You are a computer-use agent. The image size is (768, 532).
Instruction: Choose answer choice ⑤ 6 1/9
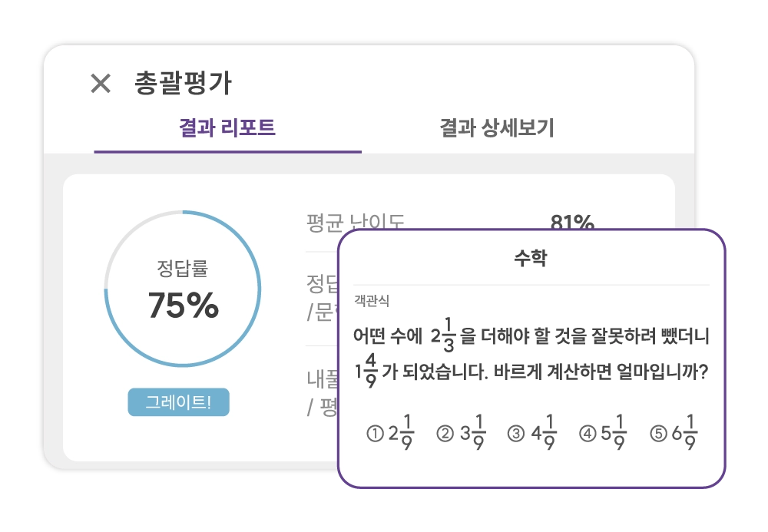coord(674,435)
